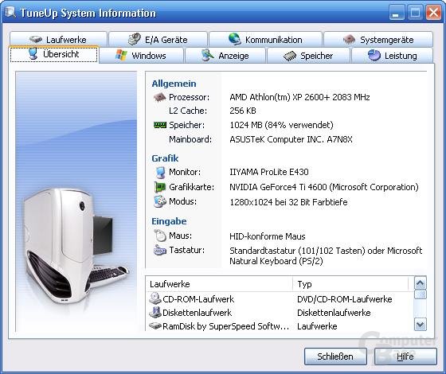This screenshot has width=446, height=374.
Task: Select the Übersicht tab
Action: click(x=54, y=54)
